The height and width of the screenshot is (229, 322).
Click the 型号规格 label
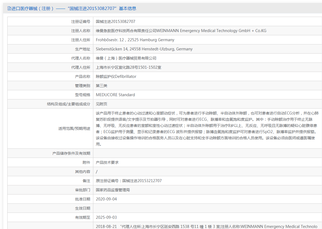coord(83,95)
